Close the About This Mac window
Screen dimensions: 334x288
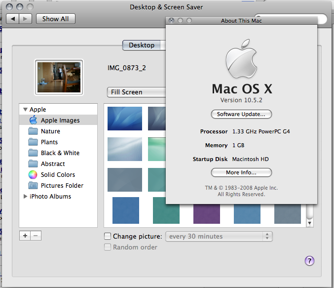172,20
